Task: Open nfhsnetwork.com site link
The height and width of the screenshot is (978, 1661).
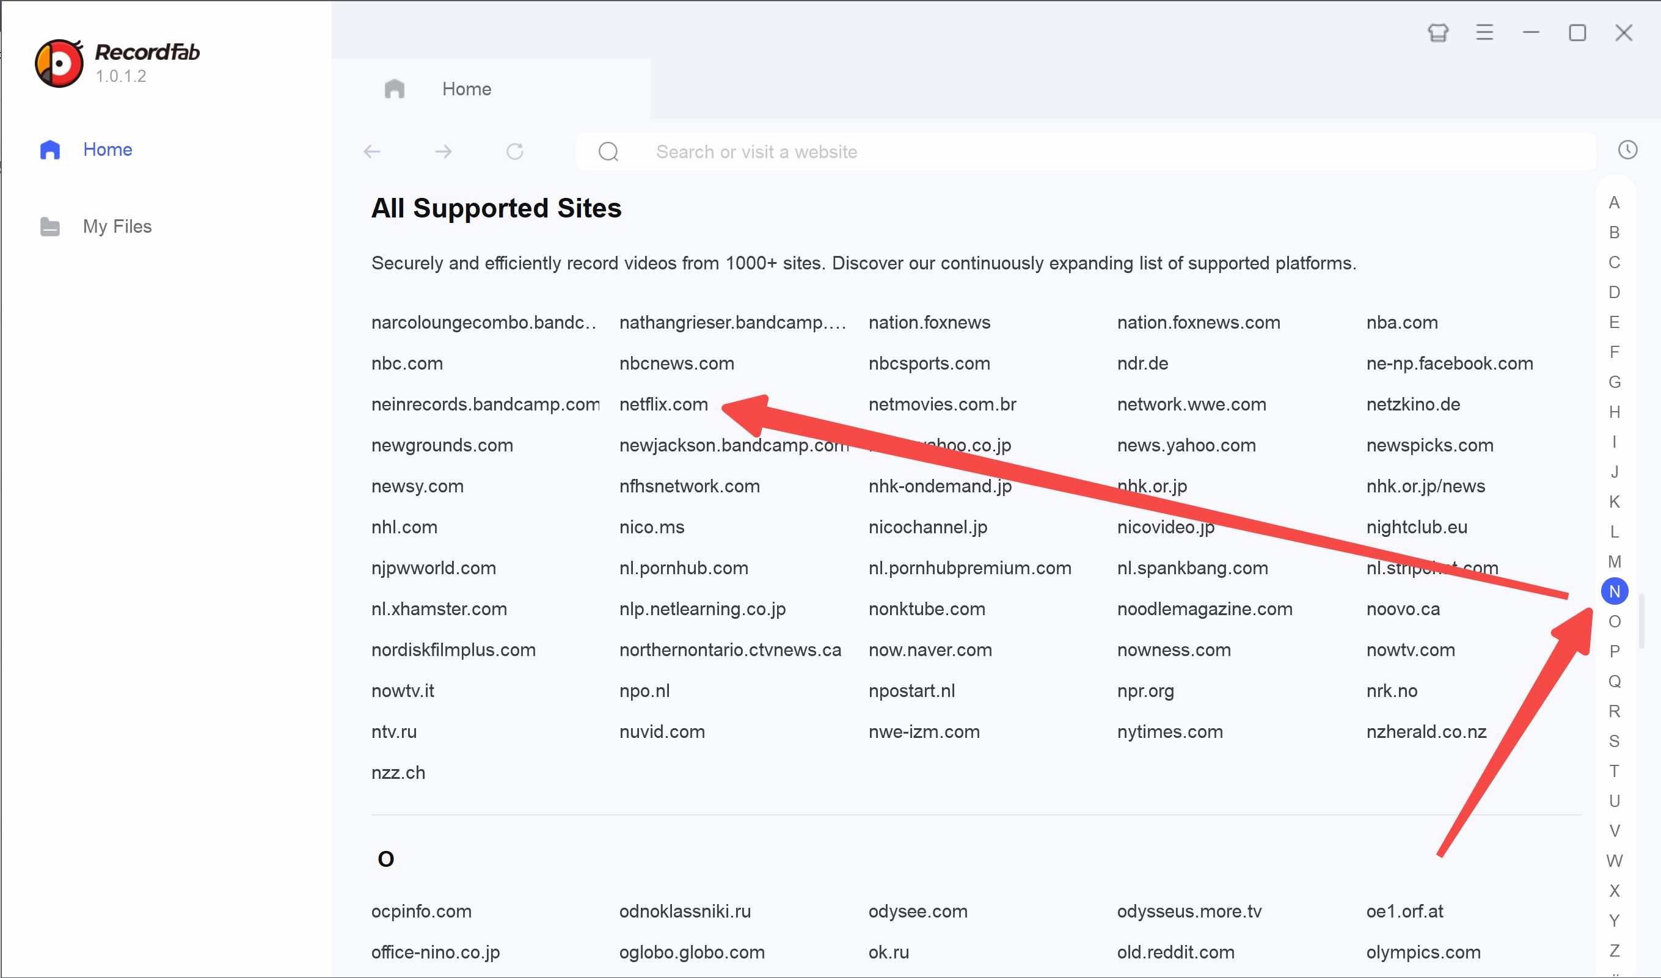Action: pyautogui.click(x=689, y=486)
